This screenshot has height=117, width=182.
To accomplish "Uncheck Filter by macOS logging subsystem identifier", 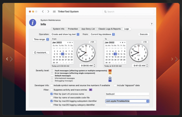I will tap(52, 101).
